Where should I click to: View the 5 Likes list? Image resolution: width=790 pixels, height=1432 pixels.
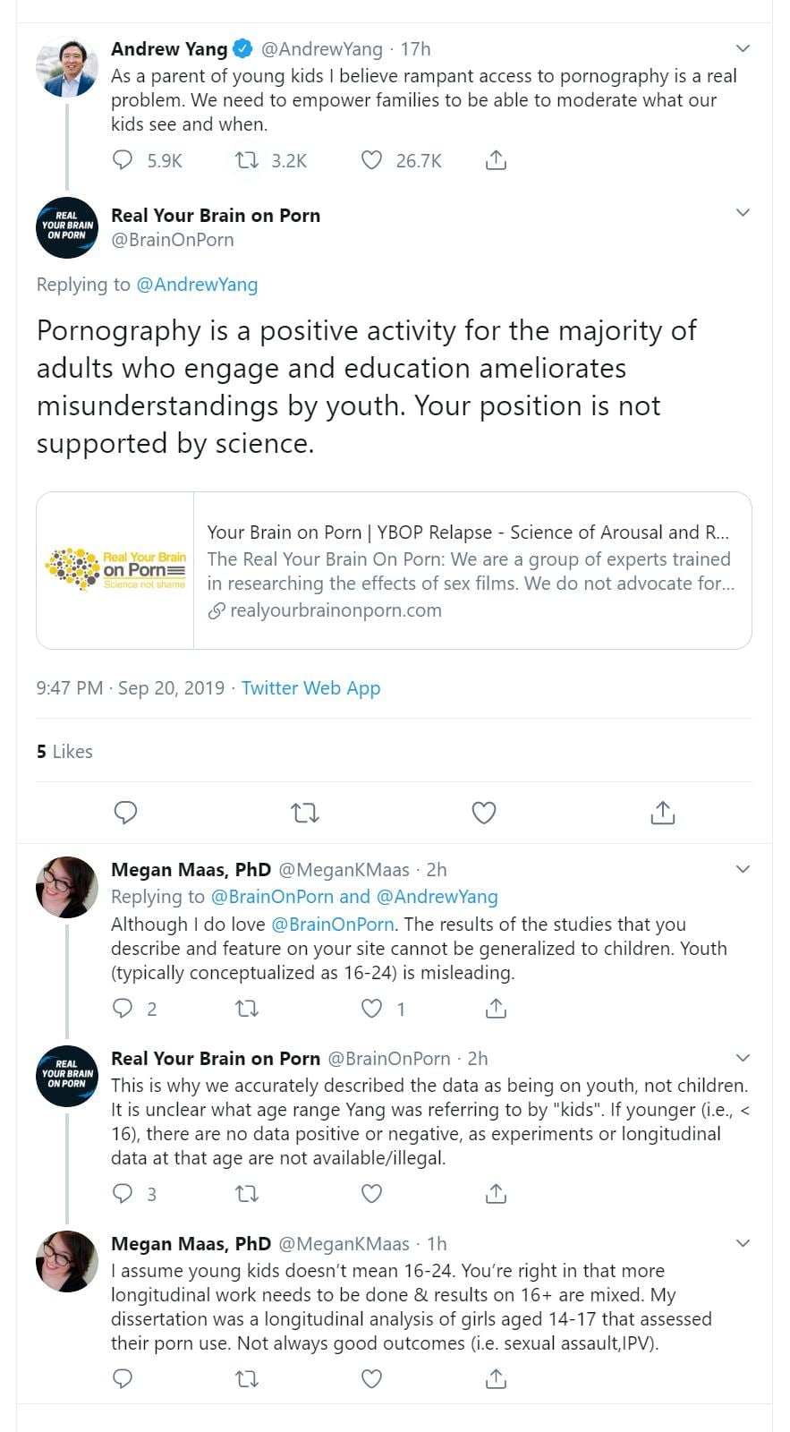point(64,752)
